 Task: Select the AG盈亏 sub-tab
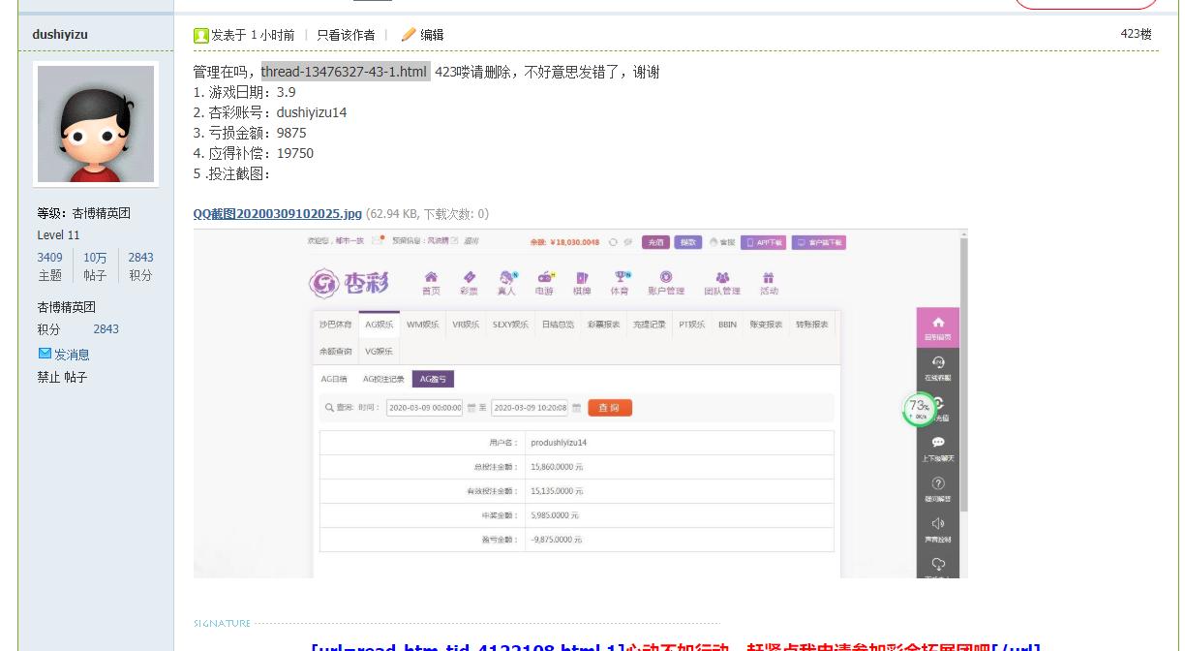pyautogui.click(x=433, y=379)
